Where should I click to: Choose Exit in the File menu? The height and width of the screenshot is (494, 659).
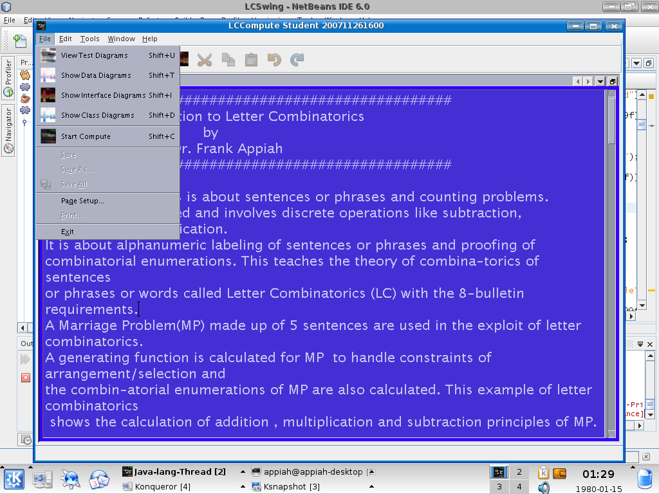[x=107, y=232]
